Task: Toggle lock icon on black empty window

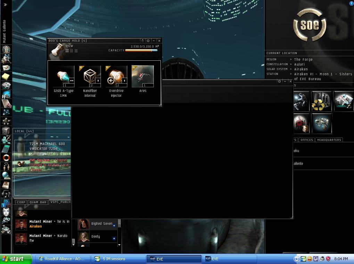Action: click(x=280, y=81)
